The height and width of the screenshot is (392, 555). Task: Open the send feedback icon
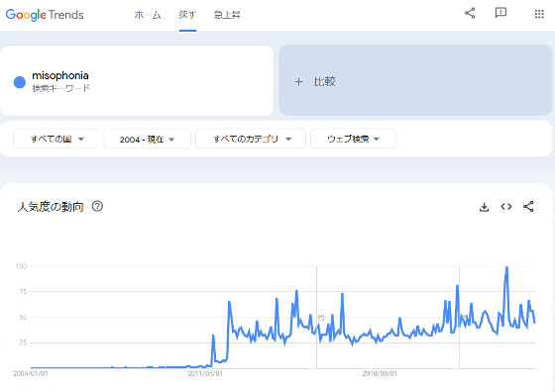pyautogui.click(x=500, y=13)
